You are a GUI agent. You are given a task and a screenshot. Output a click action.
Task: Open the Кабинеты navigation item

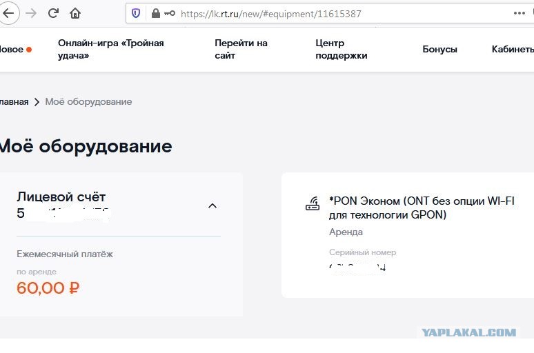point(513,50)
